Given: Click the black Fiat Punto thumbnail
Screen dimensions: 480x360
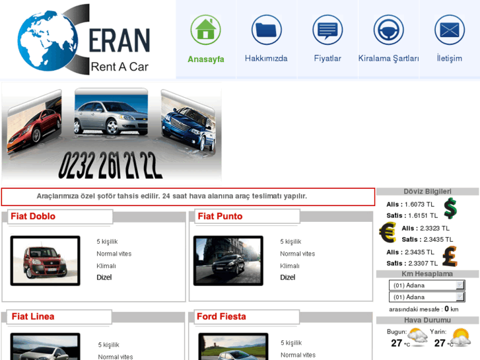Looking at the screenshot, I should 228,261.
